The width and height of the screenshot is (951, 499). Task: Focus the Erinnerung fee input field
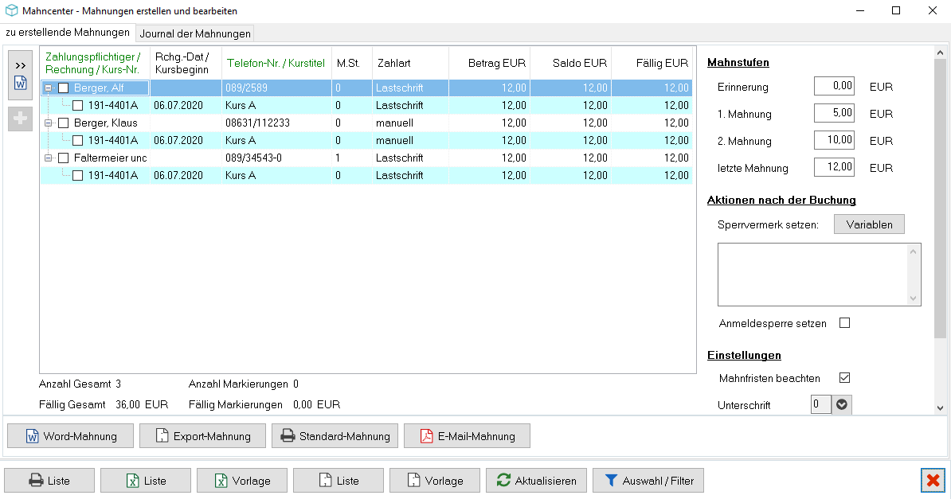834,86
